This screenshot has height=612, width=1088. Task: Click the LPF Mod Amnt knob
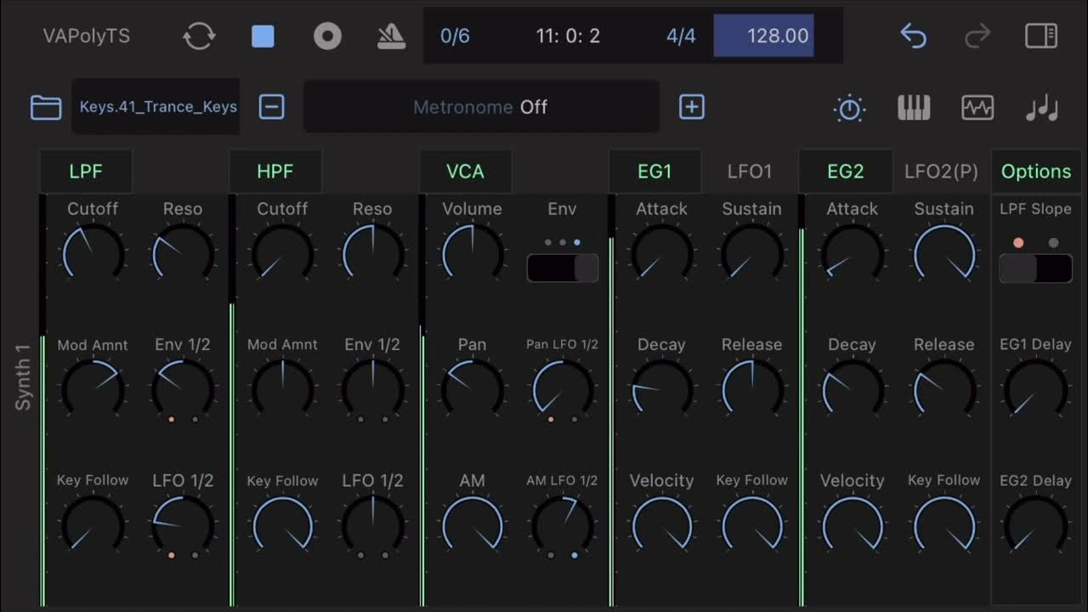coord(93,389)
